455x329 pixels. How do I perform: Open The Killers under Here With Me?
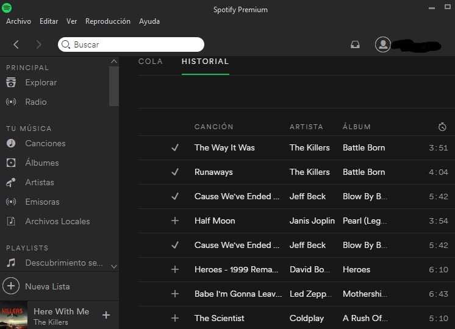(51, 322)
